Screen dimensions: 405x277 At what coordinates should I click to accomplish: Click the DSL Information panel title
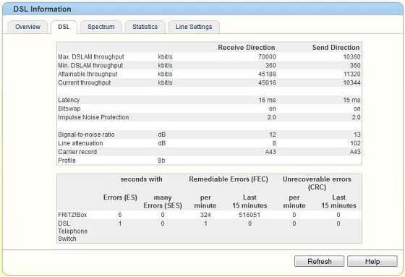42,9
